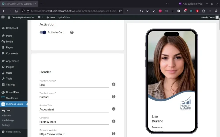Open My Card submenu item
Viewport: 220px width, 137px height.
click(x=6, y=110)
